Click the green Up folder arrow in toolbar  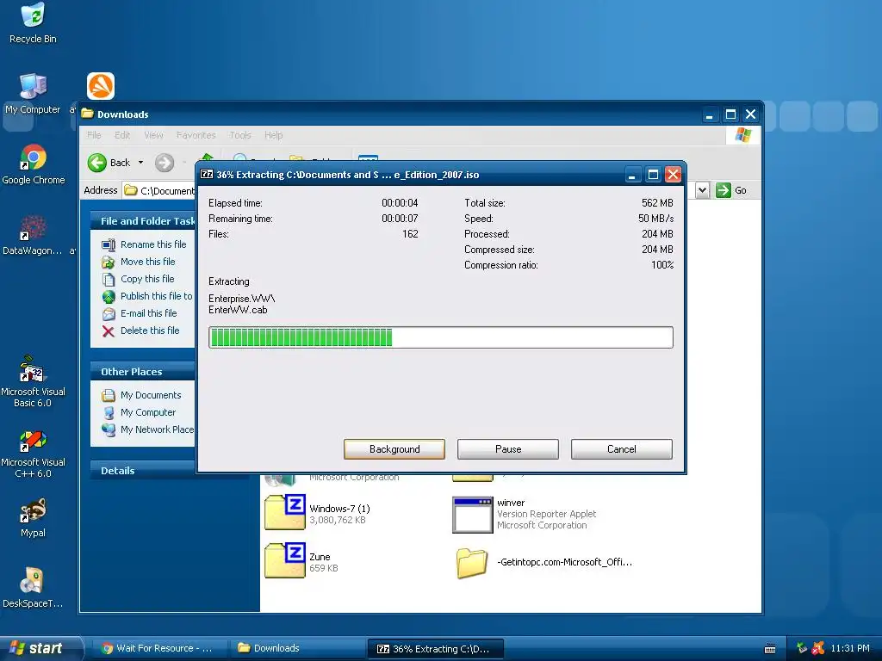(207, 158)
